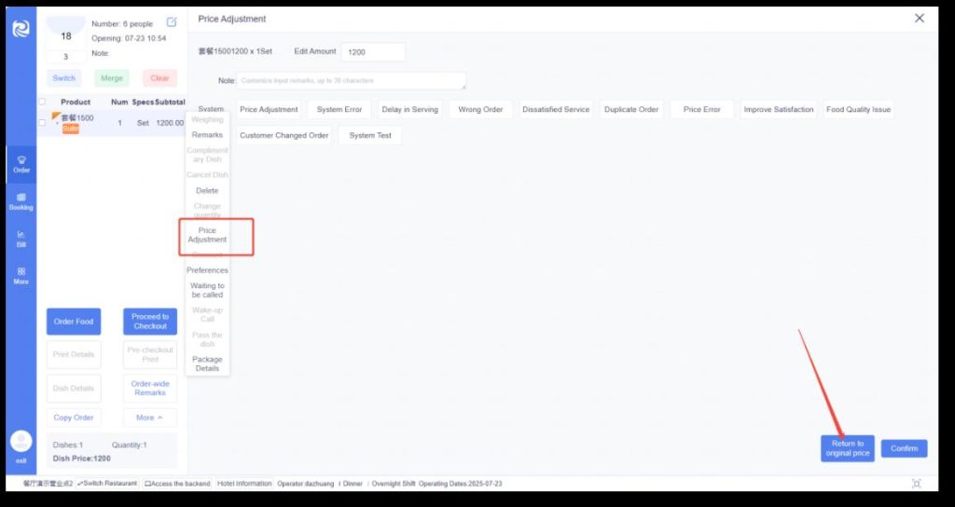The height and width of the screenshot is (507, 955).
Task: Click the fullscreen icon in status bar
Action: [x=916, y=484]
